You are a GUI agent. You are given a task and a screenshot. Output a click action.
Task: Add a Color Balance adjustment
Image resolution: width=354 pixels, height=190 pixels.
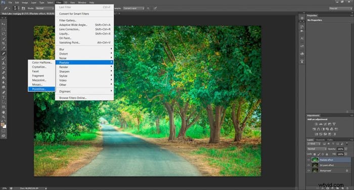(319, 129)
